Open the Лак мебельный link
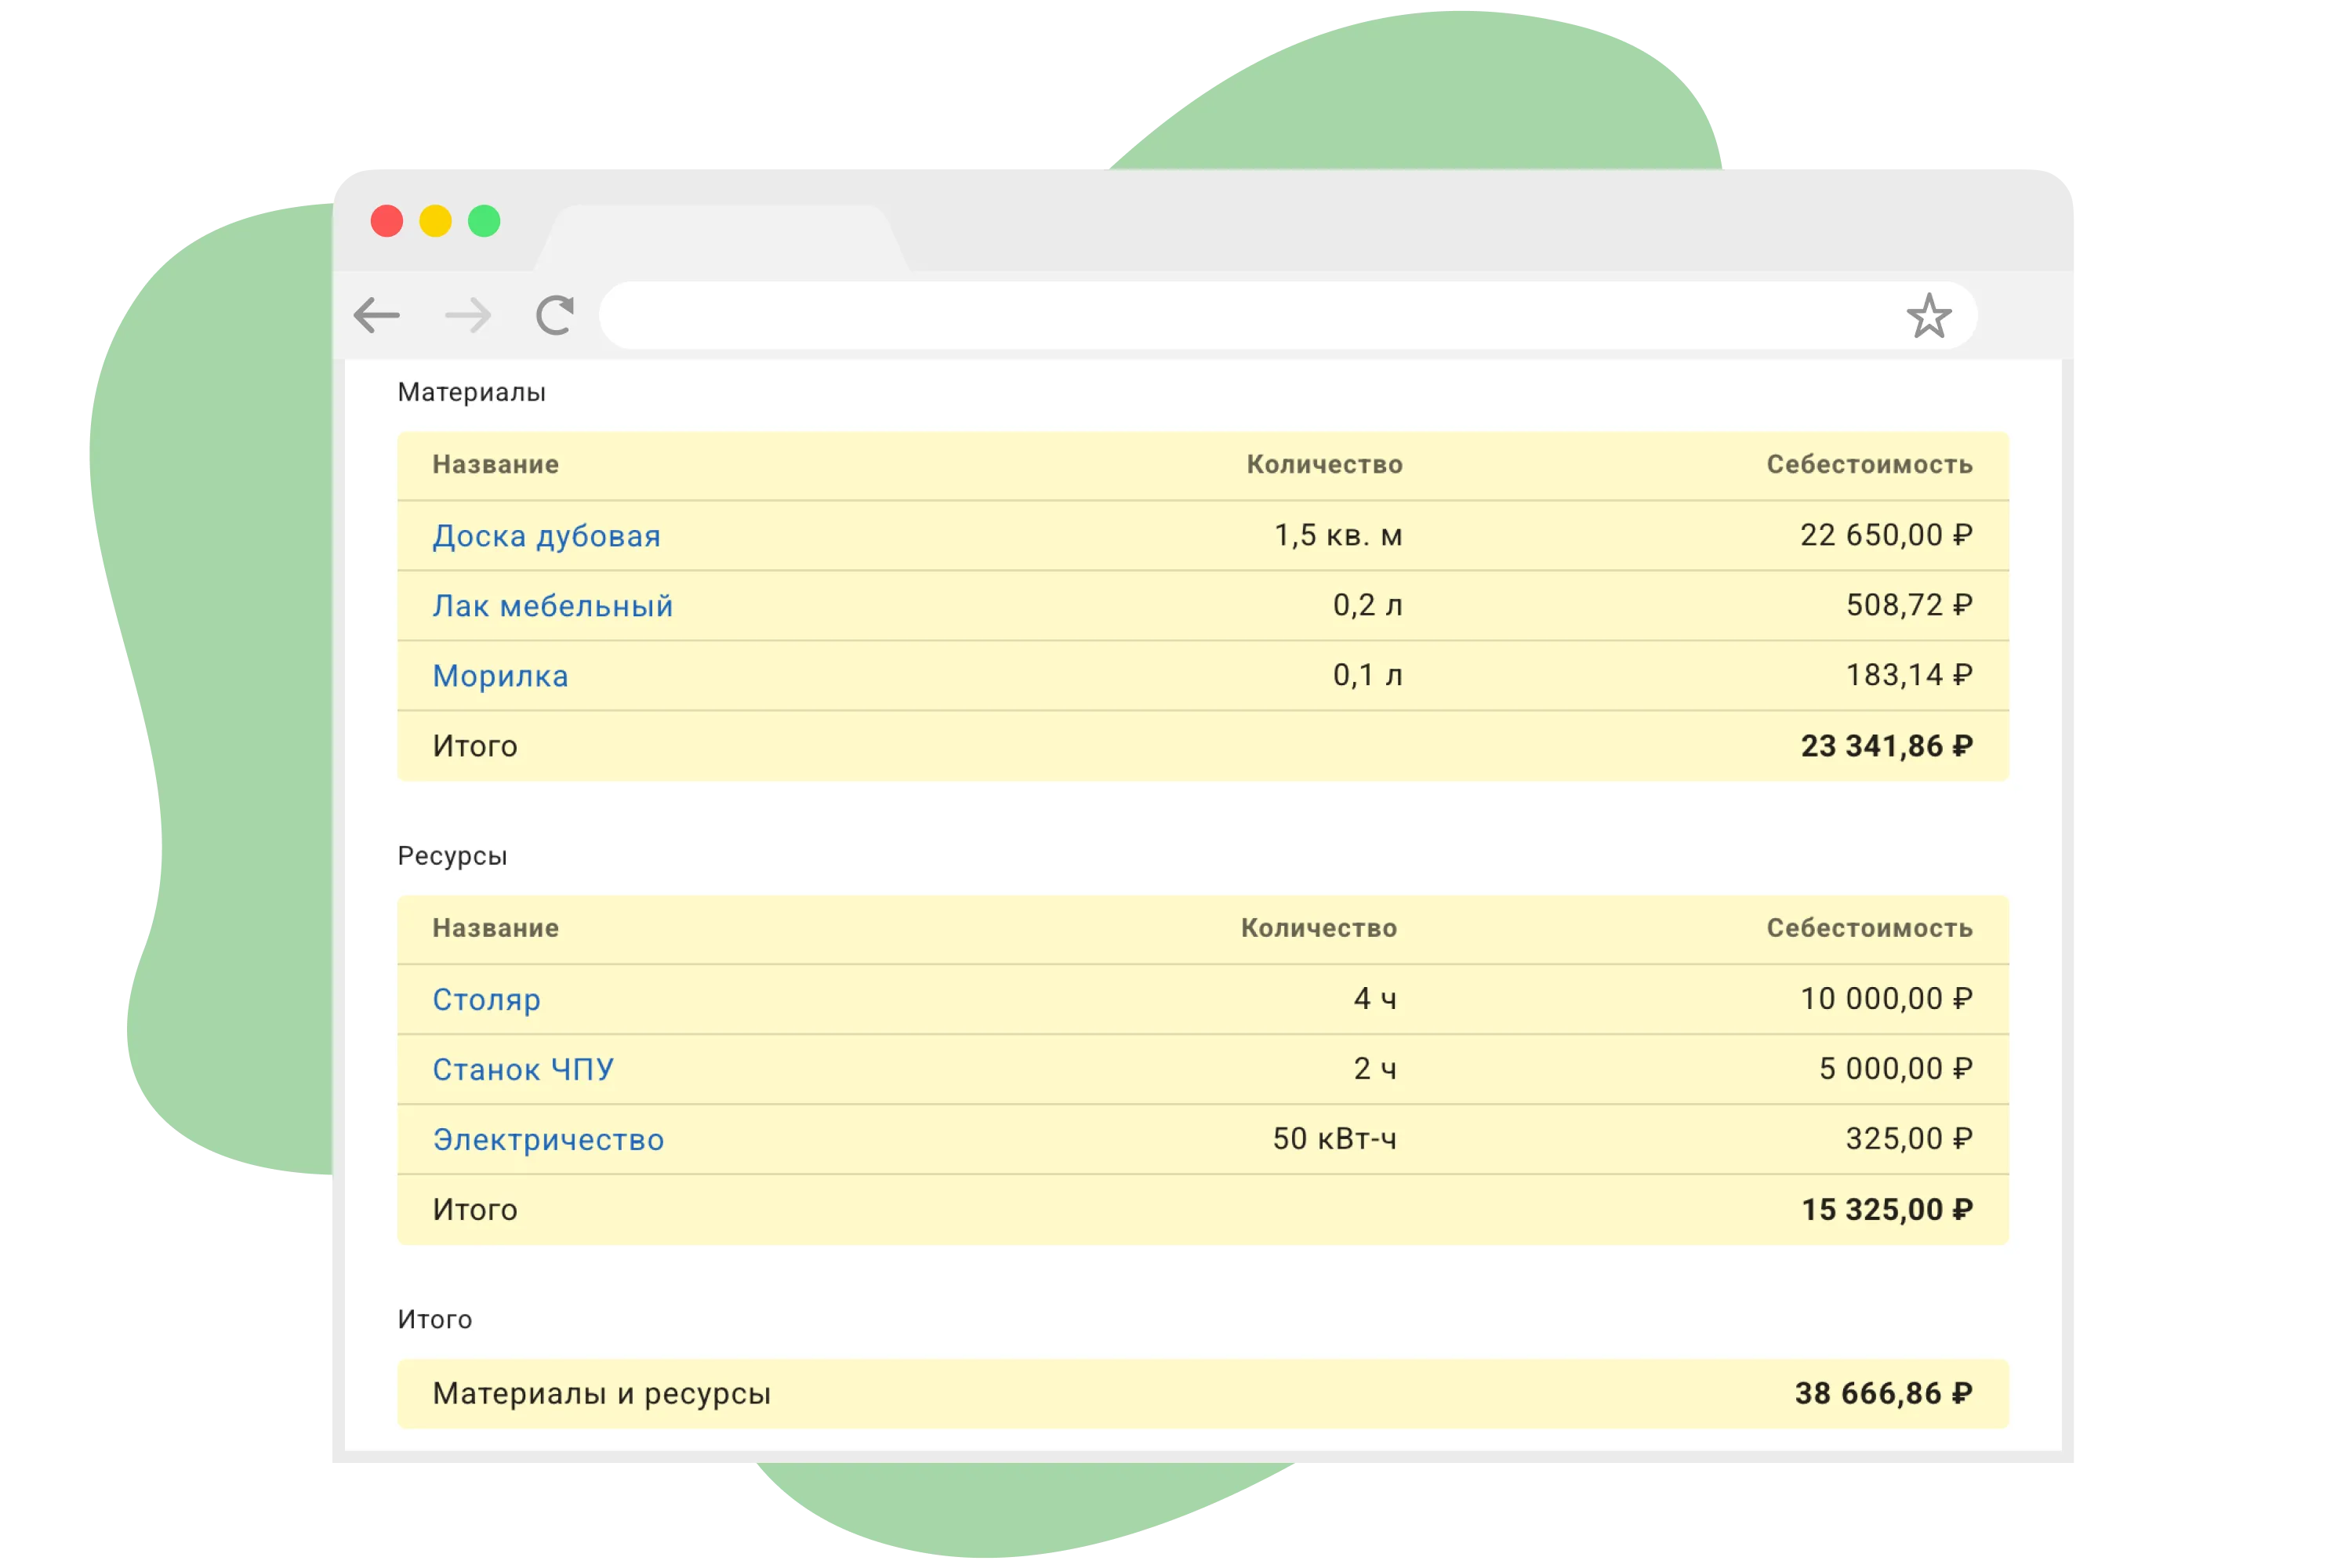Image resolution: width=2352 pixels, height=1568 pixels. tap(552, 606)
